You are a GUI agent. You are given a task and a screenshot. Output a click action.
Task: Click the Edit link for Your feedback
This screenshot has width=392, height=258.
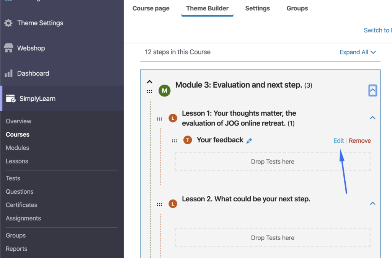[x=338, y=140]
